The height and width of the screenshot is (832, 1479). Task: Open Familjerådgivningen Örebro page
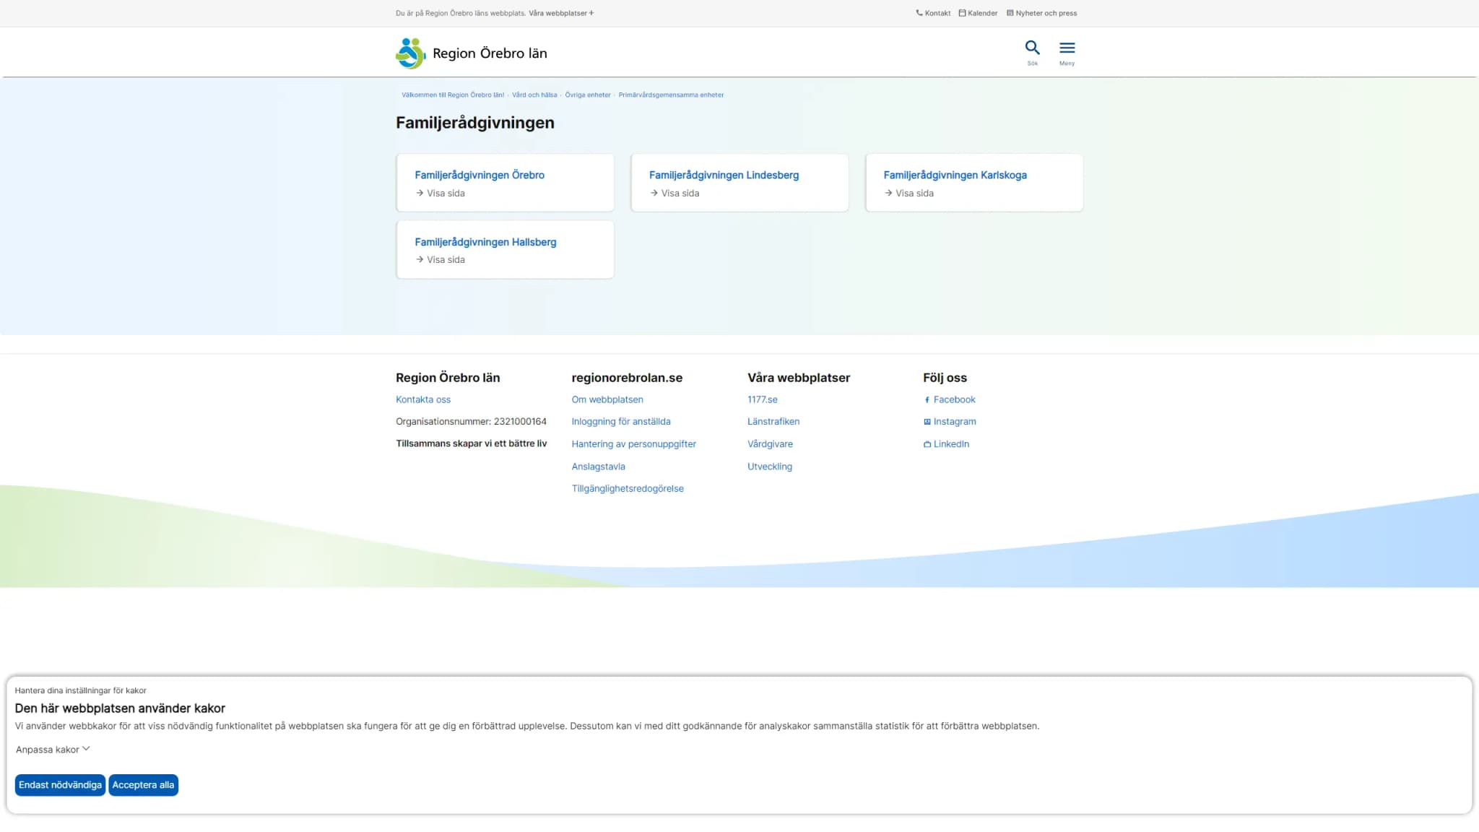480,175
